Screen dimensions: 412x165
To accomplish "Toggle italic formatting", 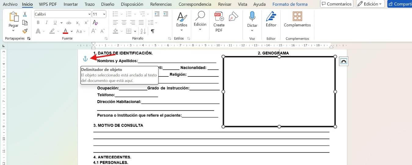I will tap(46, 23).
